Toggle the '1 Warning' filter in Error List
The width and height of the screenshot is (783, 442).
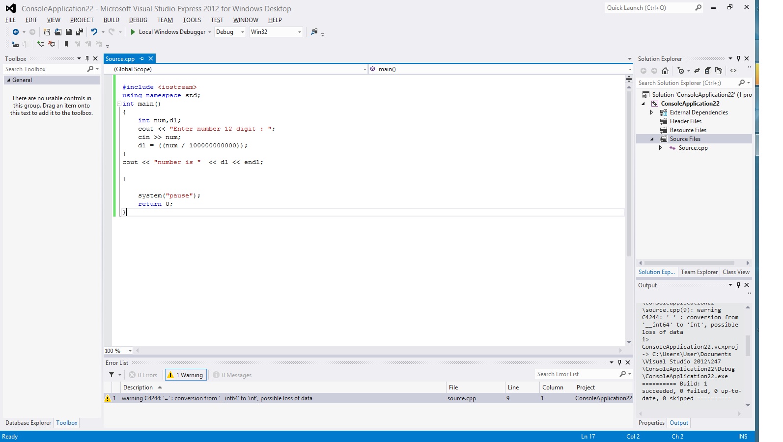(x=186, y=375)
